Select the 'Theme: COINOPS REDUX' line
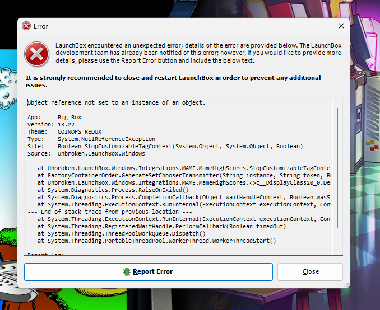This screenshot has width=380, height=310. coord(64,131)
